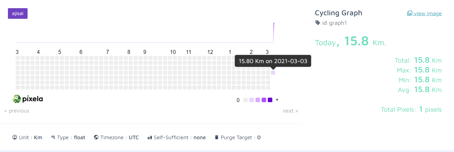Click the Type number icon

(x=53, y=137)
